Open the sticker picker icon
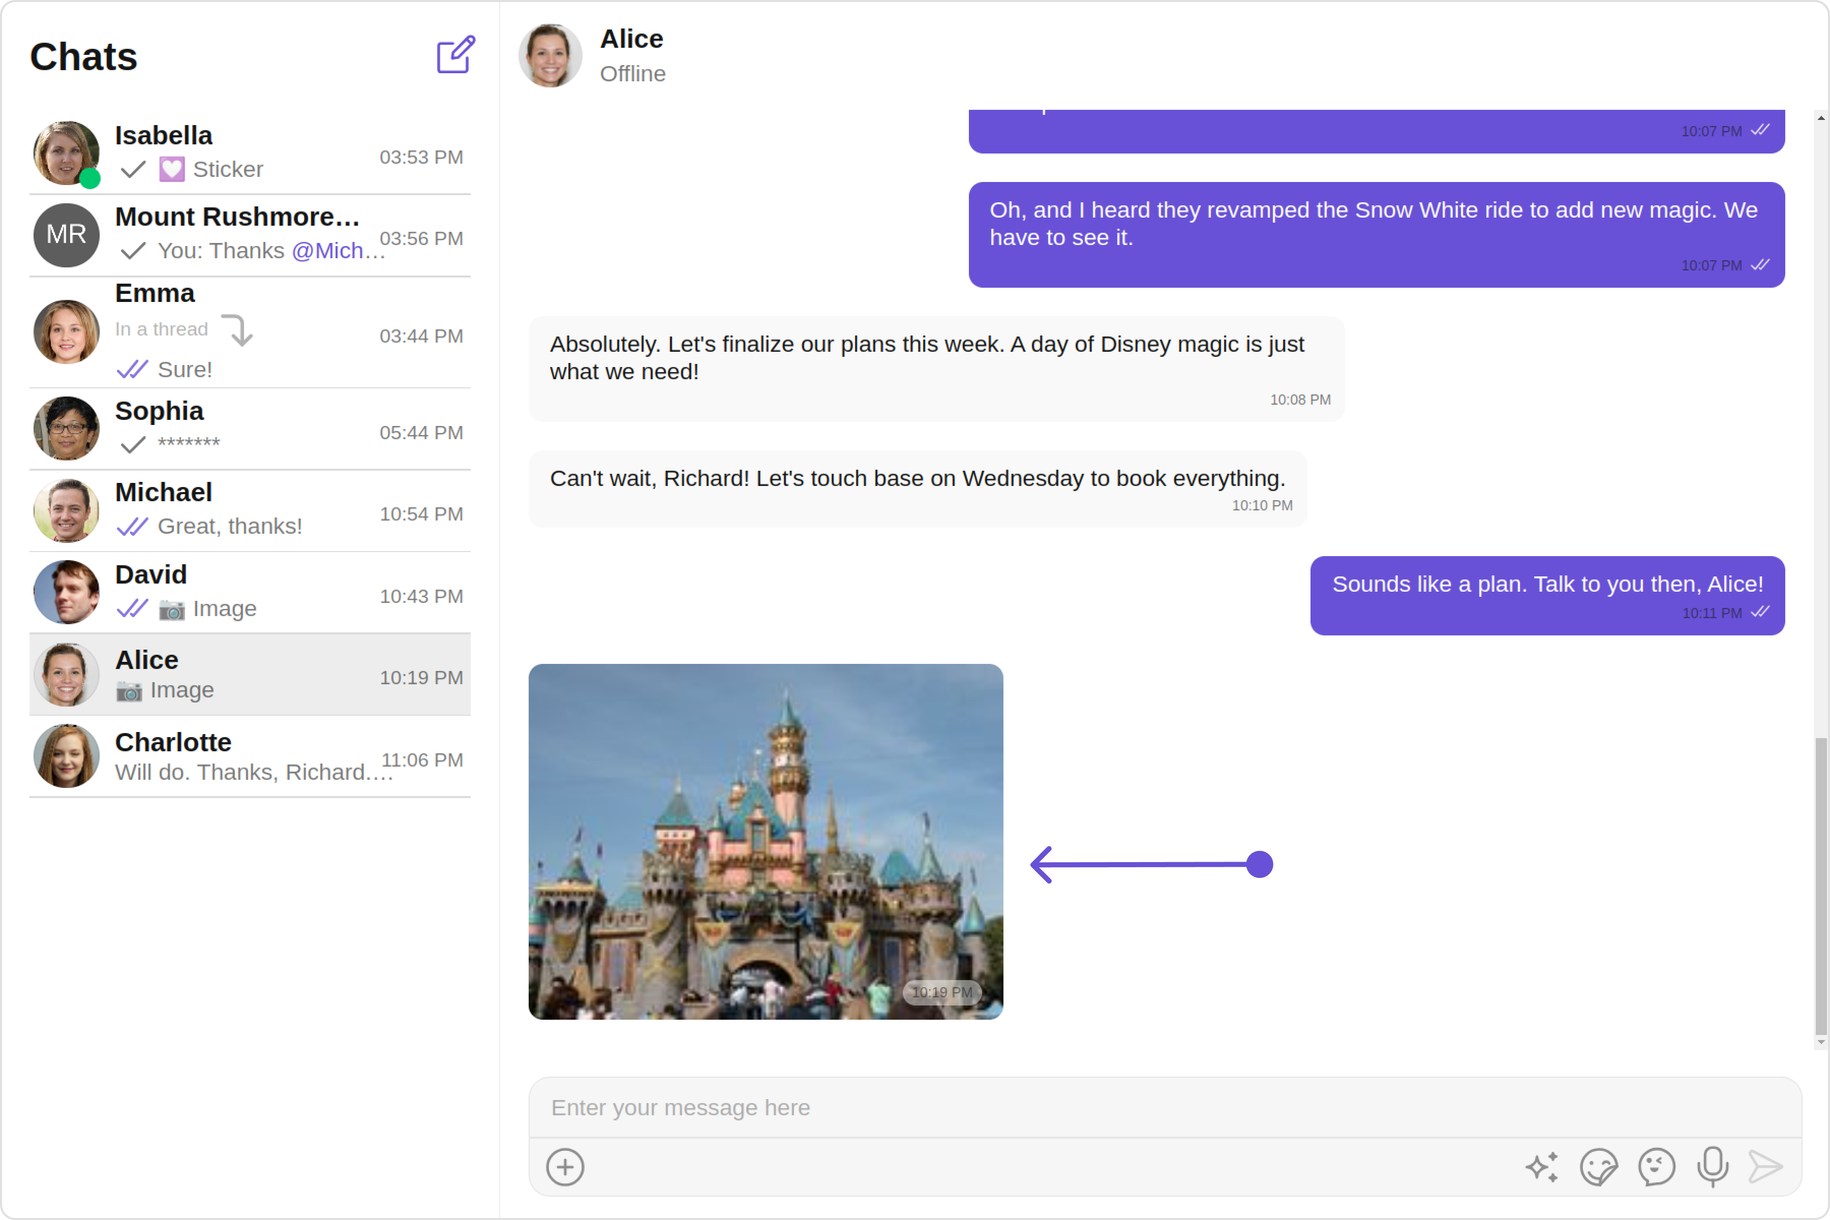 (1598, 1166)
